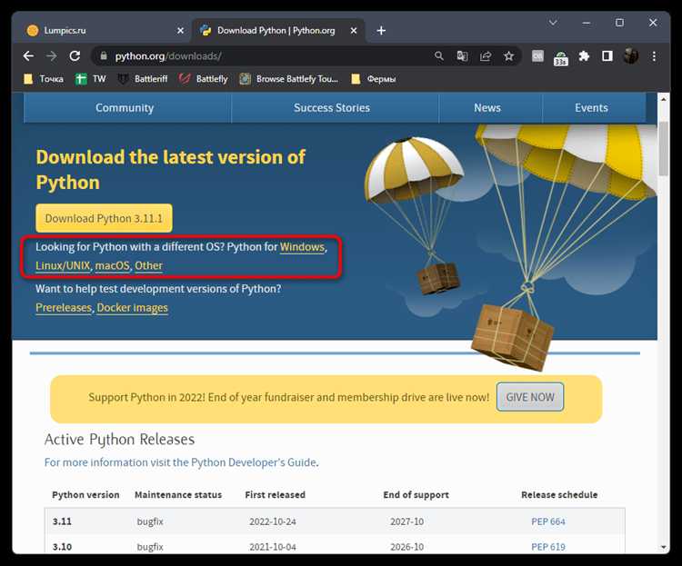The height and width of the screenshot is (566, 682).
Task: Reload the python.org page
Action: (x=75, y=56)
